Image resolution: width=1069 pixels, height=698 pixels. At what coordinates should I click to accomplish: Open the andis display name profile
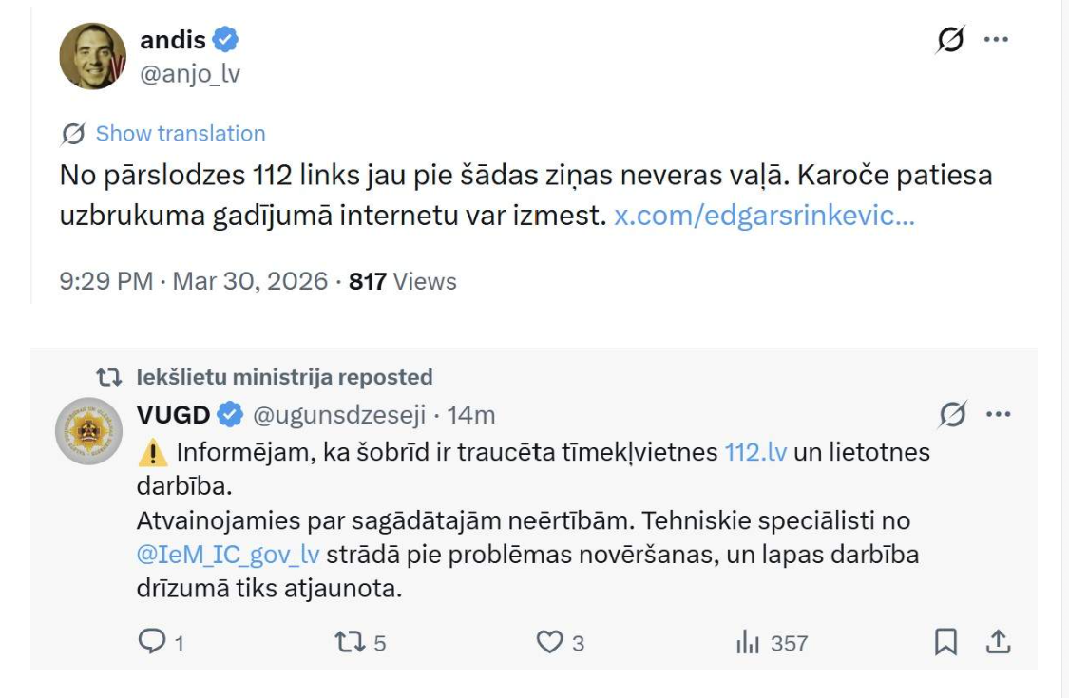point(173,39)
